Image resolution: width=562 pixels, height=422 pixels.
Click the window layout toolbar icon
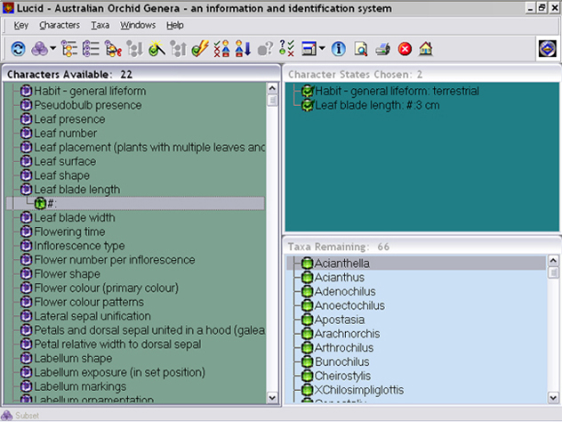(309, 48)
